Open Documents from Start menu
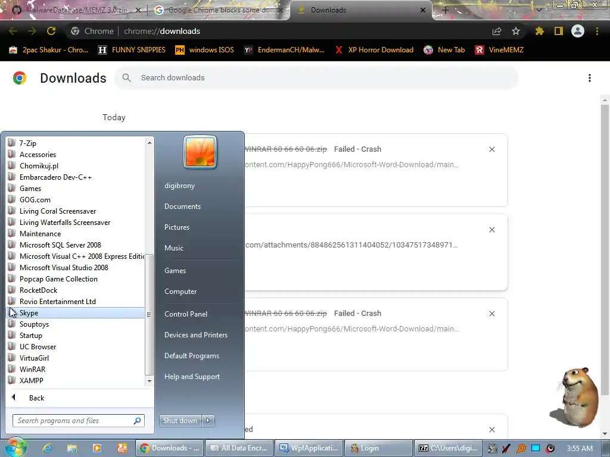 182,206
